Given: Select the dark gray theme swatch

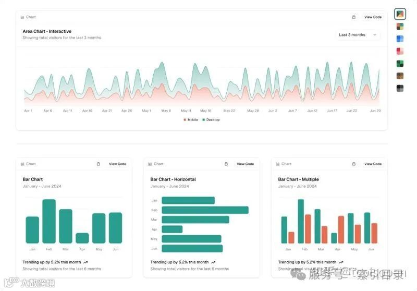Looking at the screenshot, I should coord(400,88).
